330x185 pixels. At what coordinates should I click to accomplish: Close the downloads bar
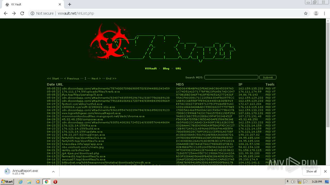tap(325, 171)
